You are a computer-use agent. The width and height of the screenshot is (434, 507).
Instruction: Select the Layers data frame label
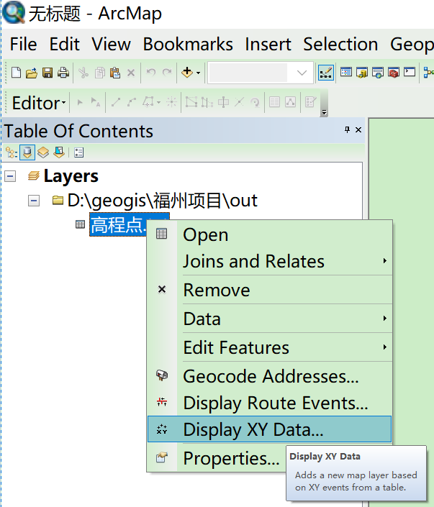tap(71, 176)
